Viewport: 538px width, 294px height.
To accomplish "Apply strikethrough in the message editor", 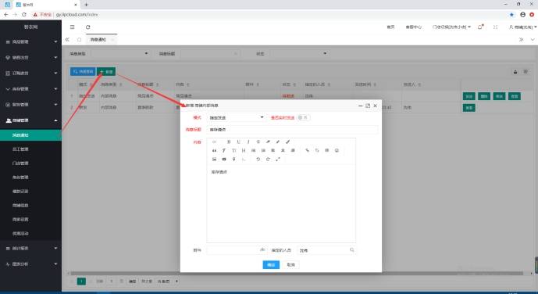I will pyautogui.click(x=258, y=142).
